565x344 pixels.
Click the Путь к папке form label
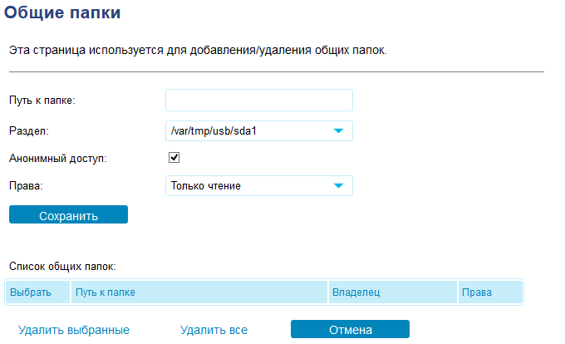[x=42, y=101]
